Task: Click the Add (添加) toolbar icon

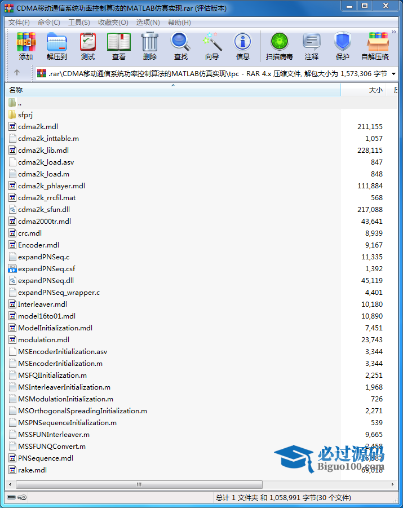Action: 26,42
